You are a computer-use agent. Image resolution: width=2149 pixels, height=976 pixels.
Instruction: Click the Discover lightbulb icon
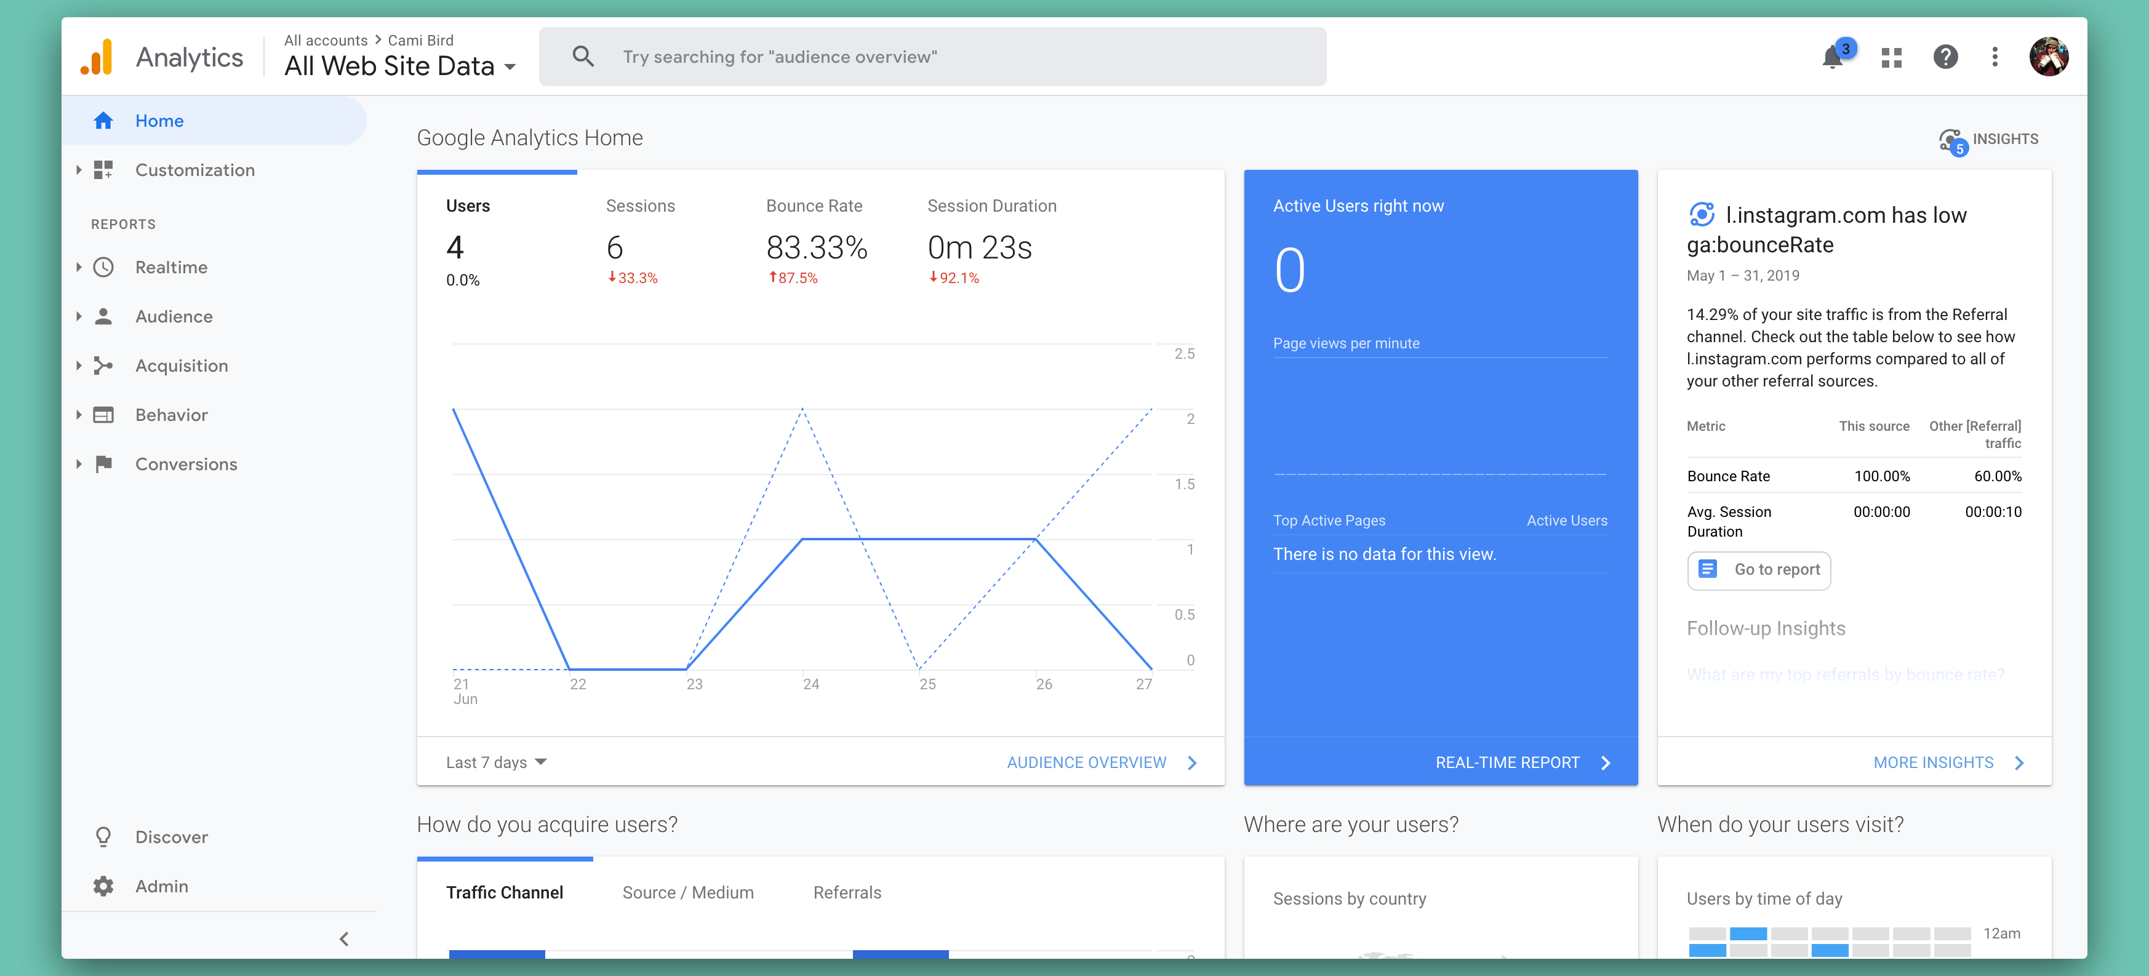pyautogui.click(x=103, y=837)
